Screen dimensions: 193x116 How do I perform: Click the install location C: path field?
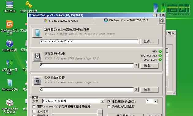coord(87,90)
